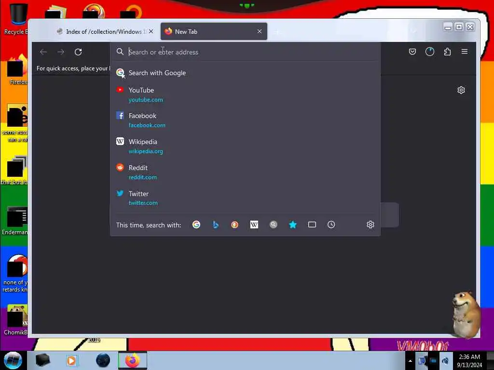Close the Index of /collection tab
The height and width of the screenshot is (370, 494).
151,31
